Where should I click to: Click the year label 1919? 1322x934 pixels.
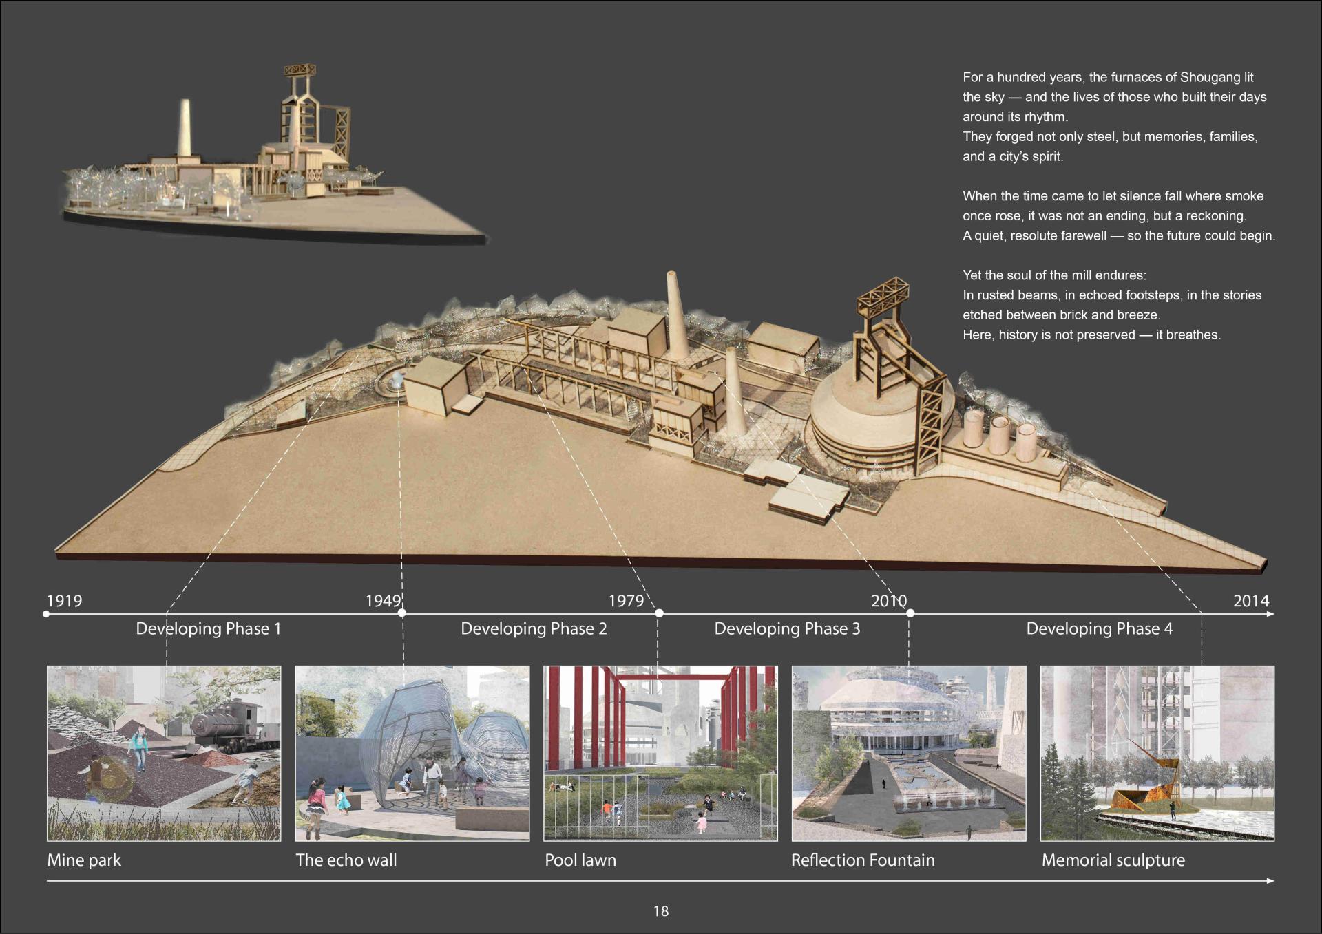click(64, 601)
